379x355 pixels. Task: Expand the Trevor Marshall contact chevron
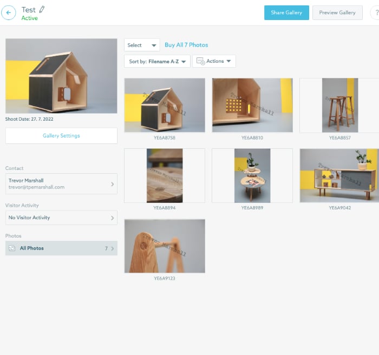(112, 184)
